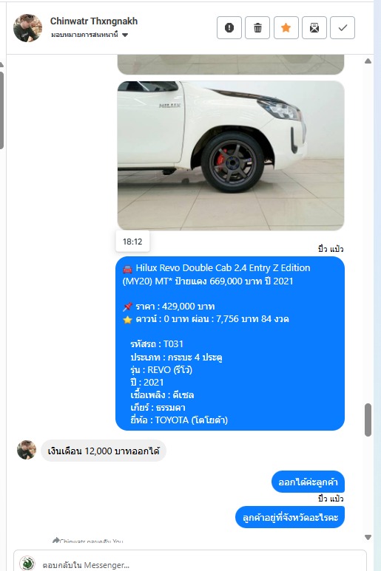381x571 pixels.
Task: Open Chinwatr Thxngnakh profile picture in header
Action: pyautogui.click(x=27, y=28)
